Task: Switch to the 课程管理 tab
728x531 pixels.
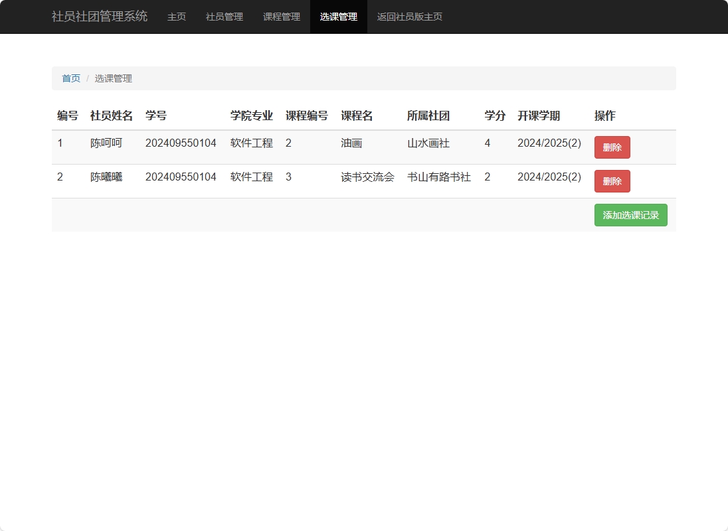Action: 280,17
